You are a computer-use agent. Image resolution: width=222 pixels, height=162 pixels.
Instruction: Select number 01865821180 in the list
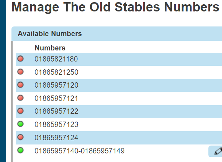56,59
